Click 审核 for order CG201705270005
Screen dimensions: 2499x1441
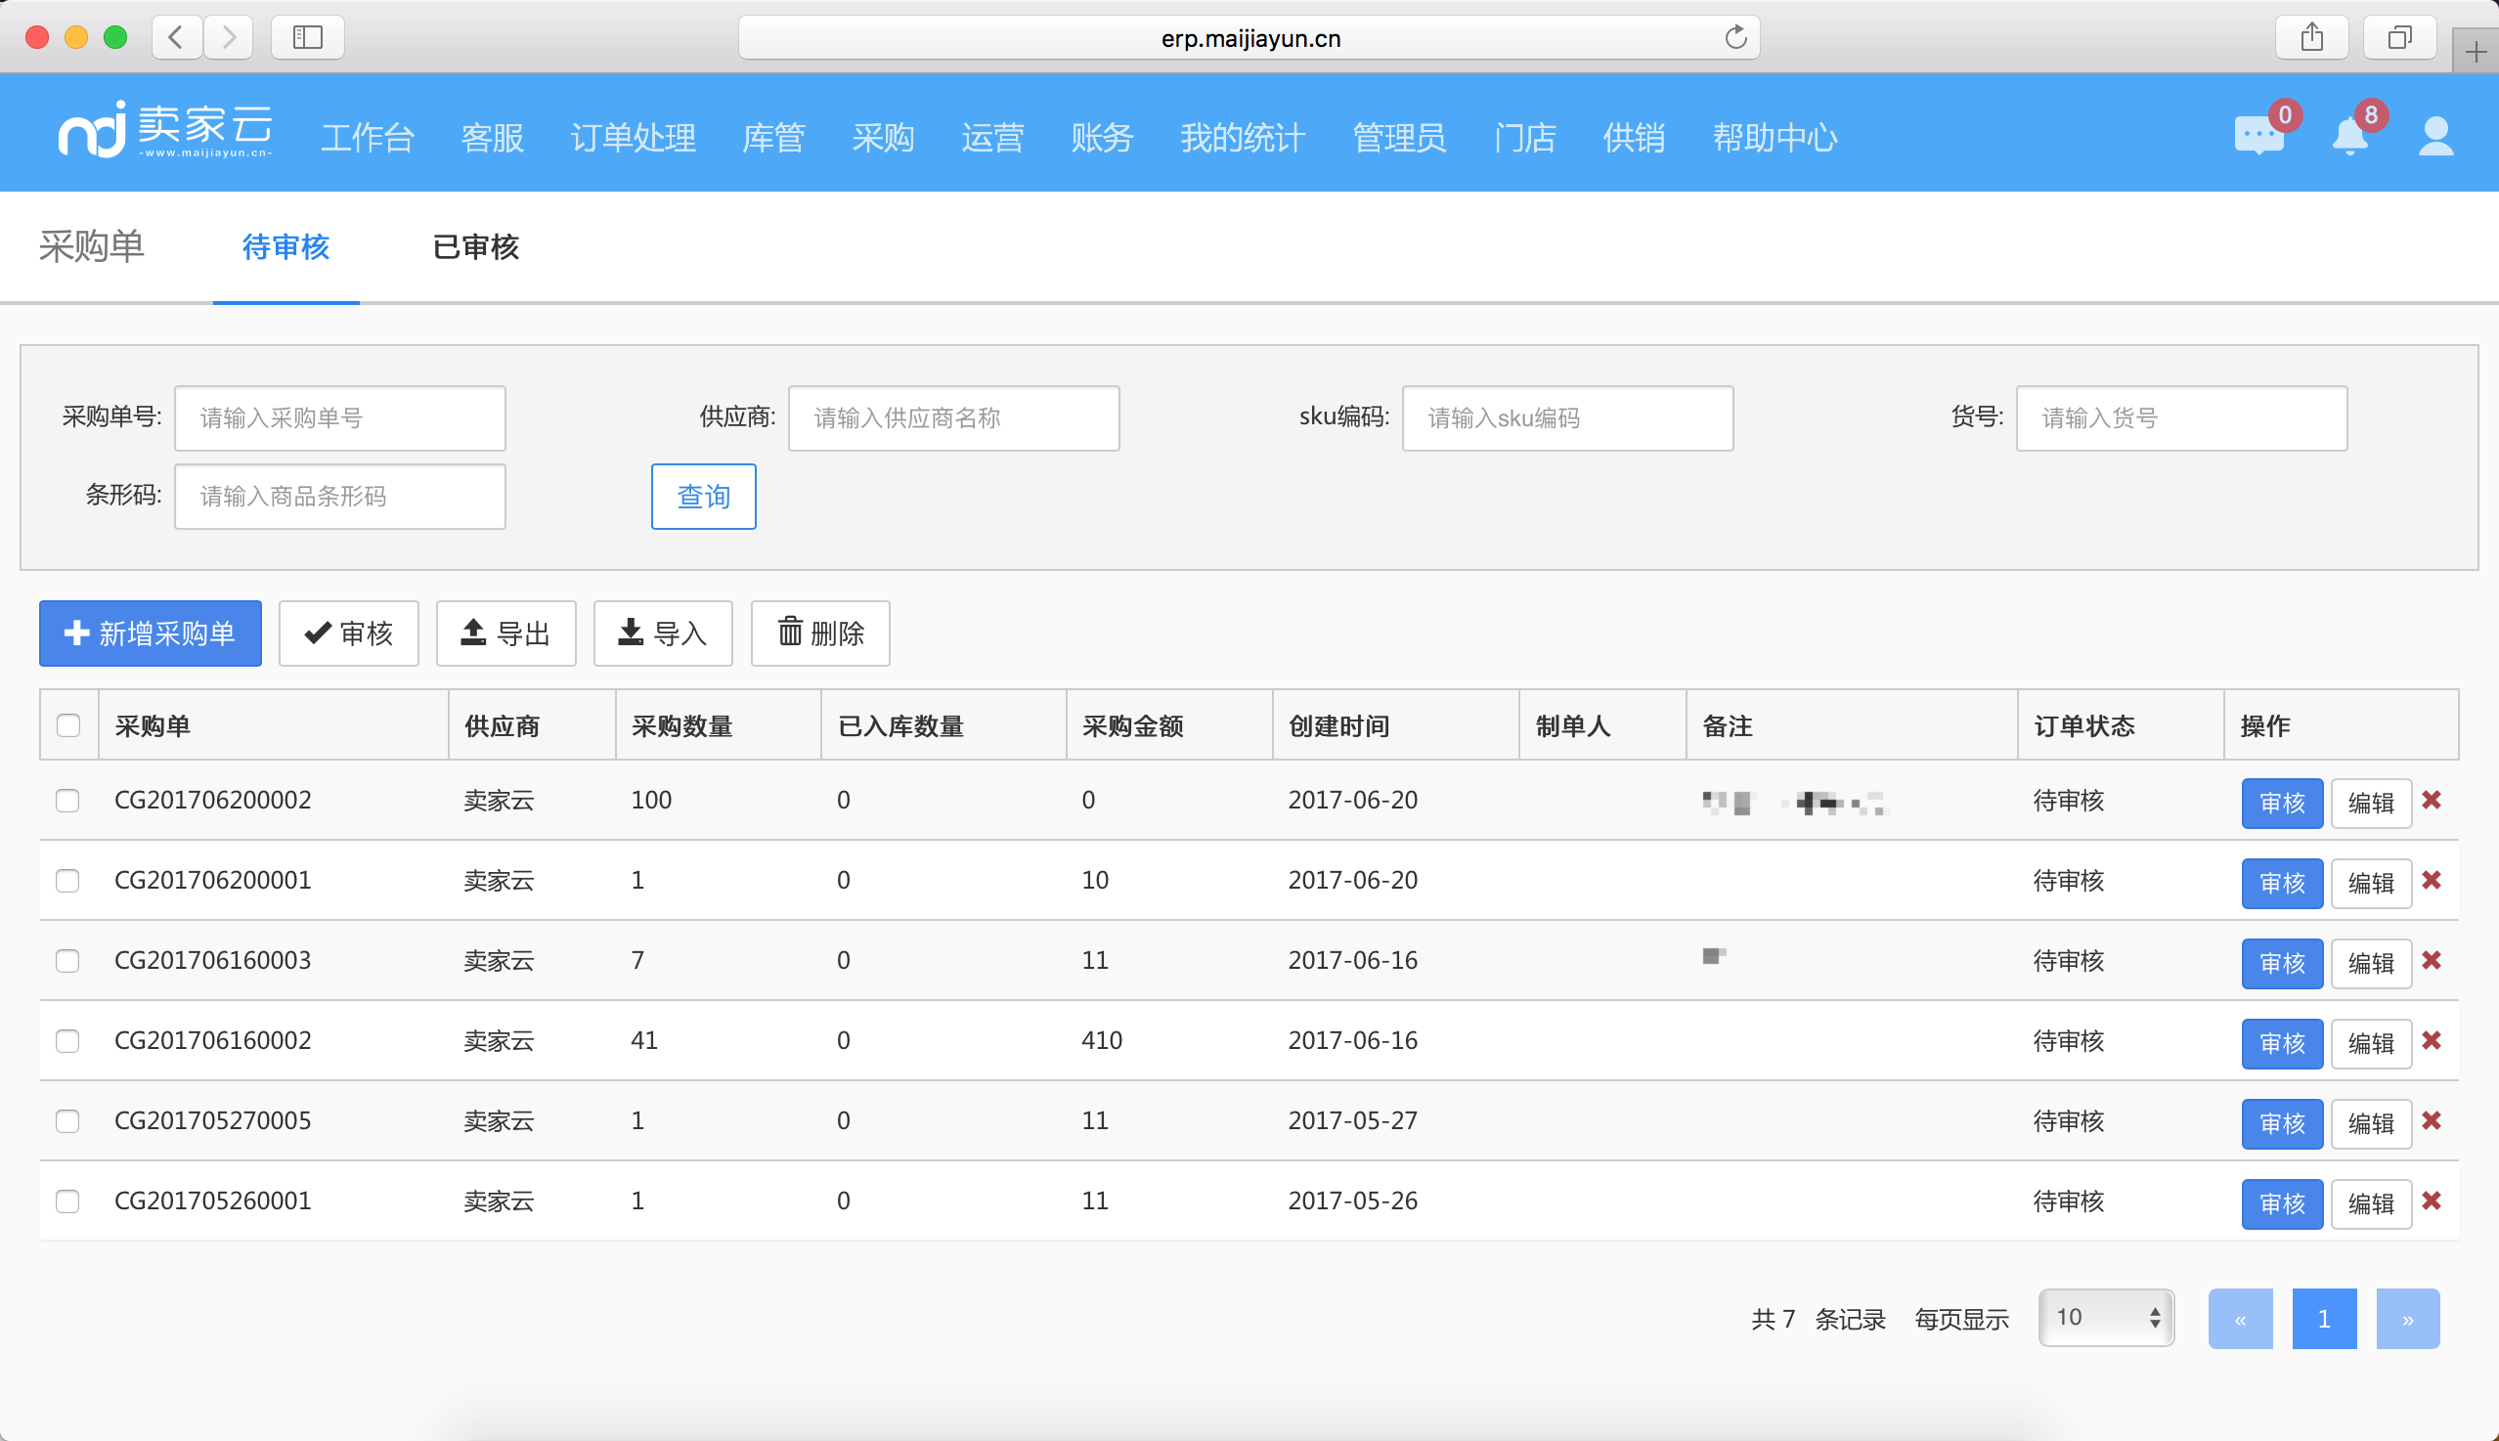coord(2282,1123)
